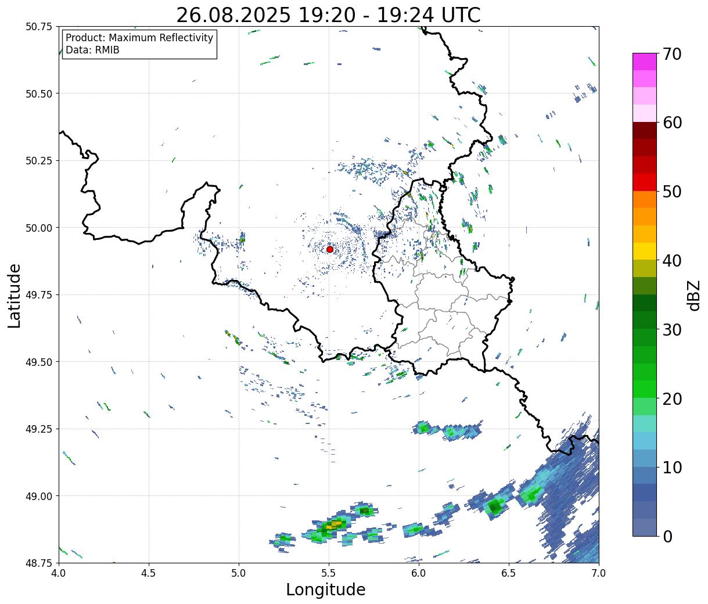The image size is (708, 604).
Task: Click the yellow colorbar segment above 40
Action: (x=645, y=251)
